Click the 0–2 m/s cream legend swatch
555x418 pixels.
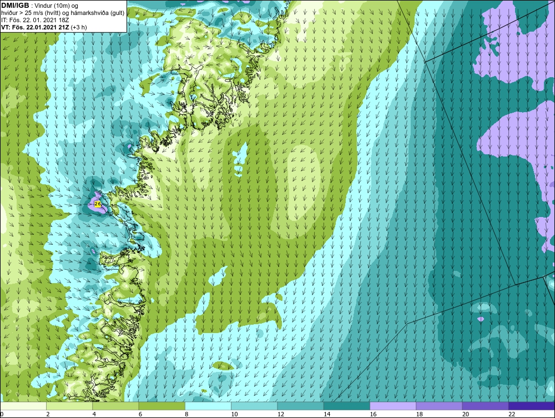point(23,406)
